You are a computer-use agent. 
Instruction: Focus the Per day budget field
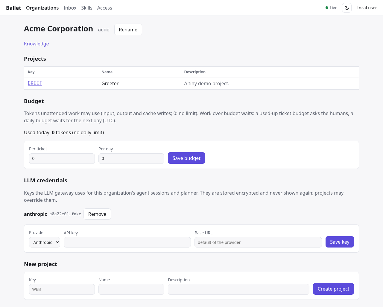pyautogui.click(x=131, y=158)
